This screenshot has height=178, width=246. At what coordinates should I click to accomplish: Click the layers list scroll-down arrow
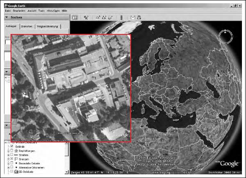click(67, 172)
